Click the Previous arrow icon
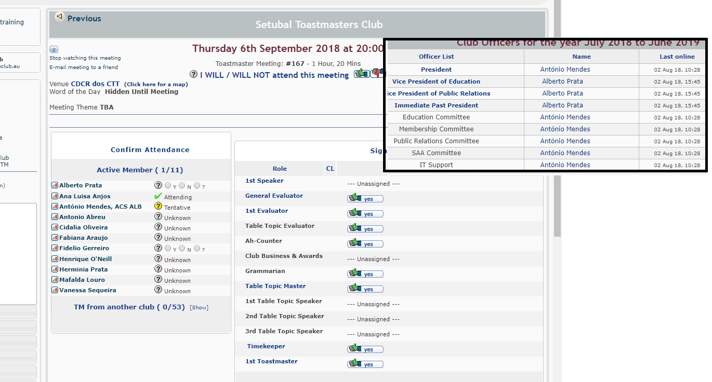The image size is (712, 382). coord(59,17)
